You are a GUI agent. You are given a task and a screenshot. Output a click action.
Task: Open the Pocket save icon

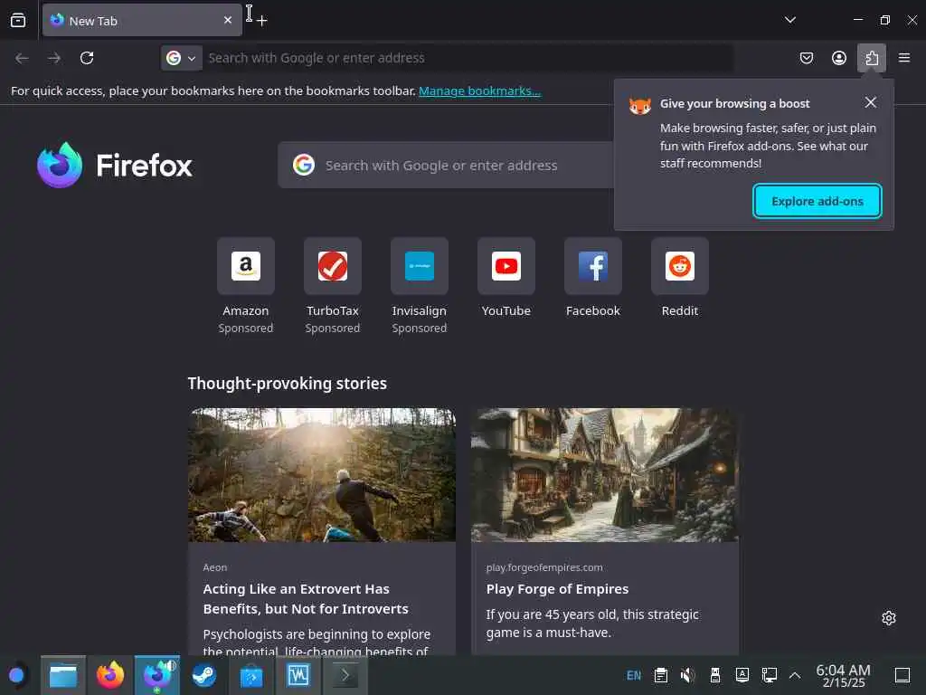click(x=806, y=58)
